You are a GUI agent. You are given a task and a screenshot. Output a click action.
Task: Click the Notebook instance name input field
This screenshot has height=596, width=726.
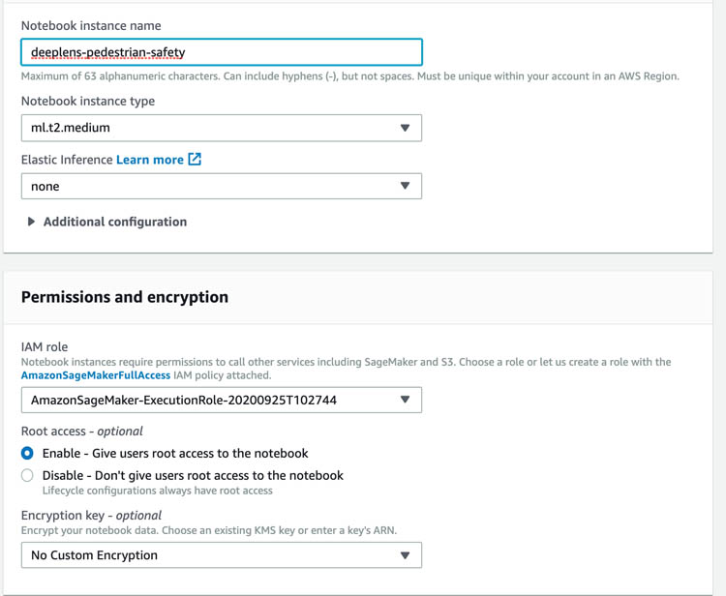click(222, 52)
